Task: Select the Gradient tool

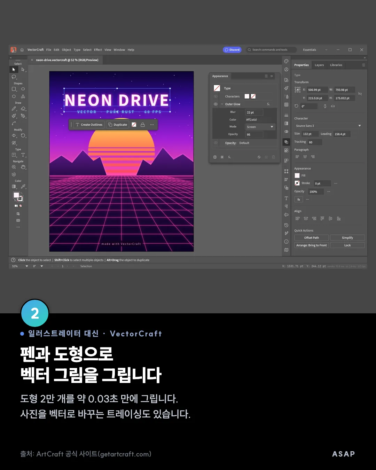Action: [14, 187]
